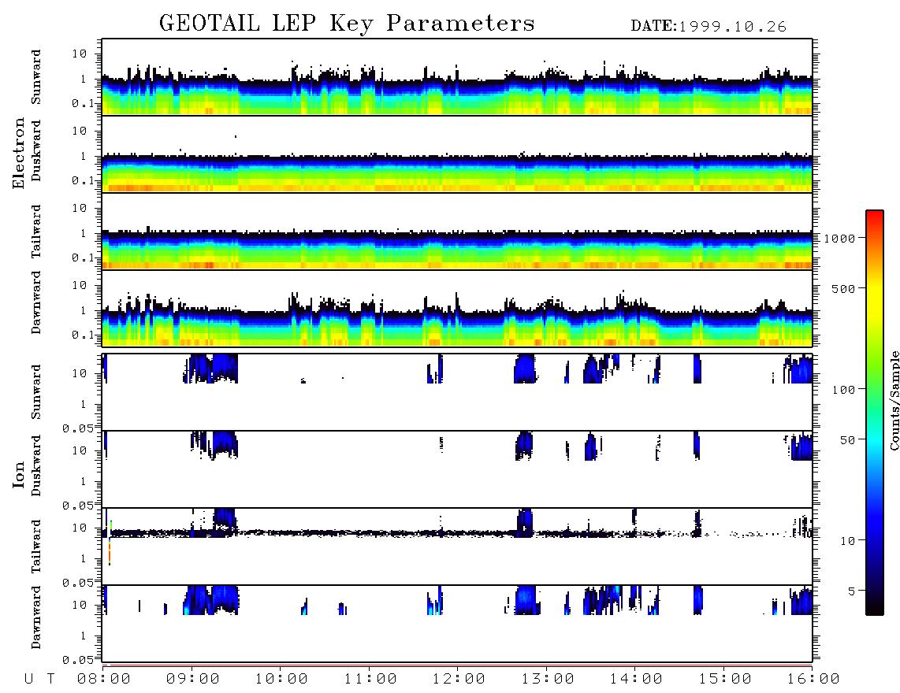Click the red-orange spike in Ion Tailward panel
Viewport: 900px width, 693px height.
109,551
